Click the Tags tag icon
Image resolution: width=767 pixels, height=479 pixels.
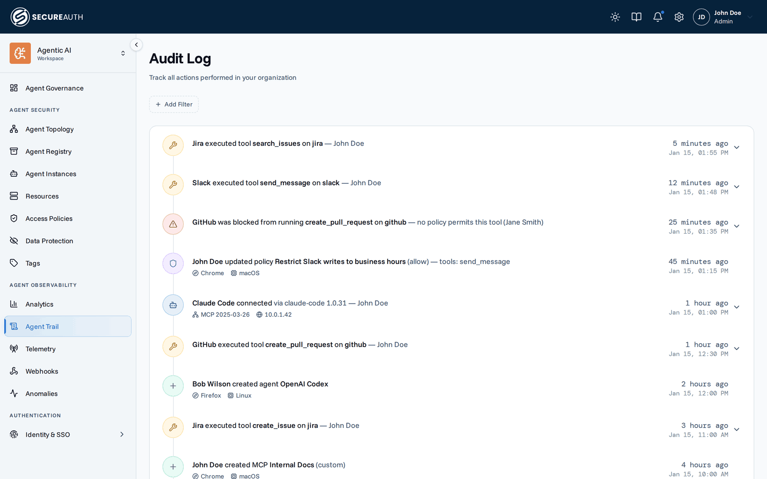coord(14,263)
